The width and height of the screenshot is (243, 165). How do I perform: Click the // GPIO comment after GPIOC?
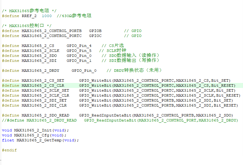tap(133, 36)
